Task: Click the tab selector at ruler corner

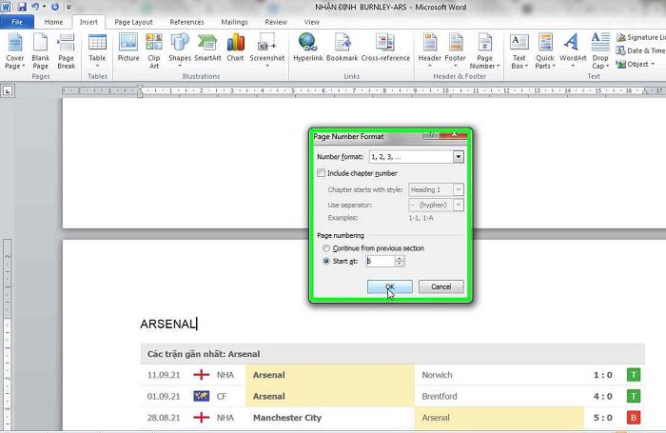Action: 8,90
